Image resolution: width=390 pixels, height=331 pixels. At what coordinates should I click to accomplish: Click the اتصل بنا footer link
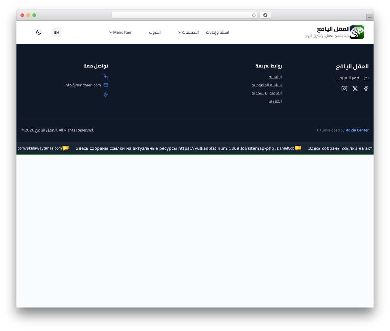275,101
